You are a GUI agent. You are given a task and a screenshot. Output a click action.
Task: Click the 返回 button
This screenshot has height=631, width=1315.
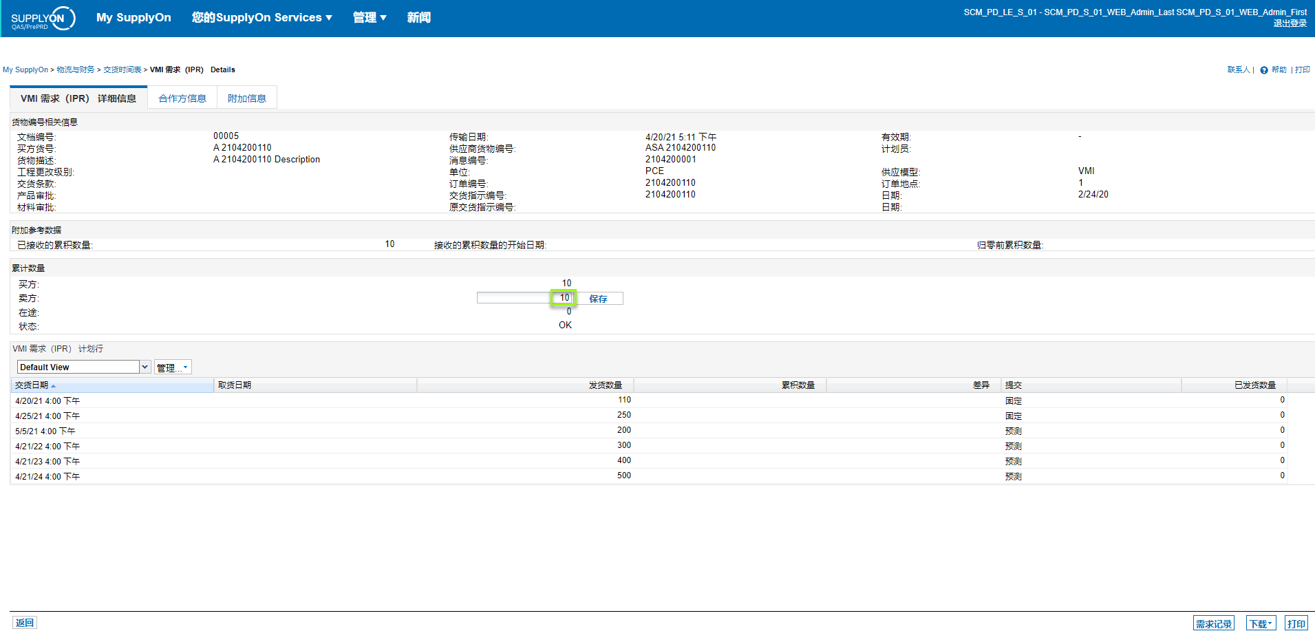(25, 623)
